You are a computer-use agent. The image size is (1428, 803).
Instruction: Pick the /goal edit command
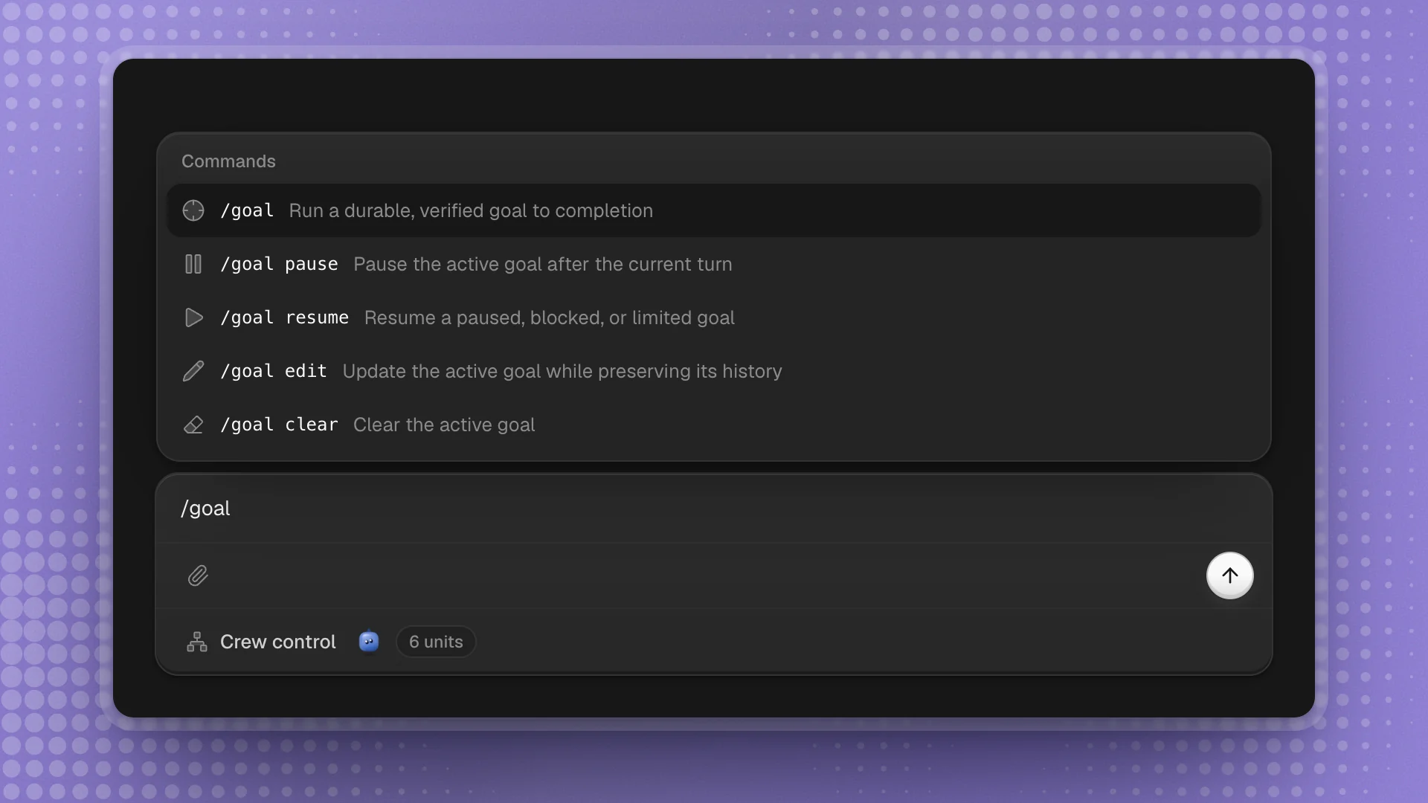[714, 371]
